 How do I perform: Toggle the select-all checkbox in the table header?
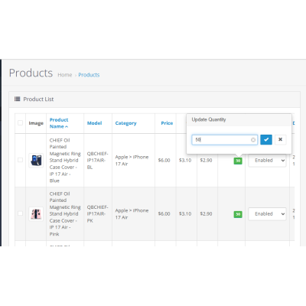click(20, 123)
